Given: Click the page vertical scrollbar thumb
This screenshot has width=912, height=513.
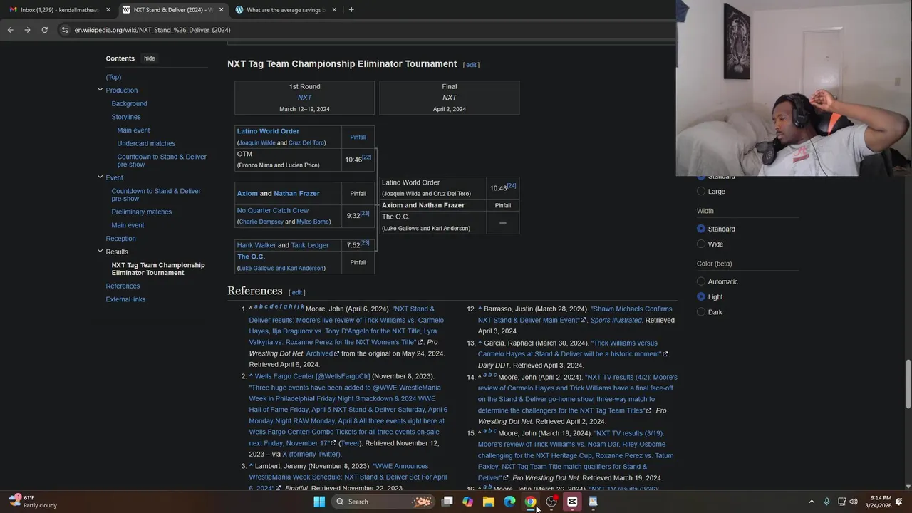Looking at the screenshot, I should point(908,385).
